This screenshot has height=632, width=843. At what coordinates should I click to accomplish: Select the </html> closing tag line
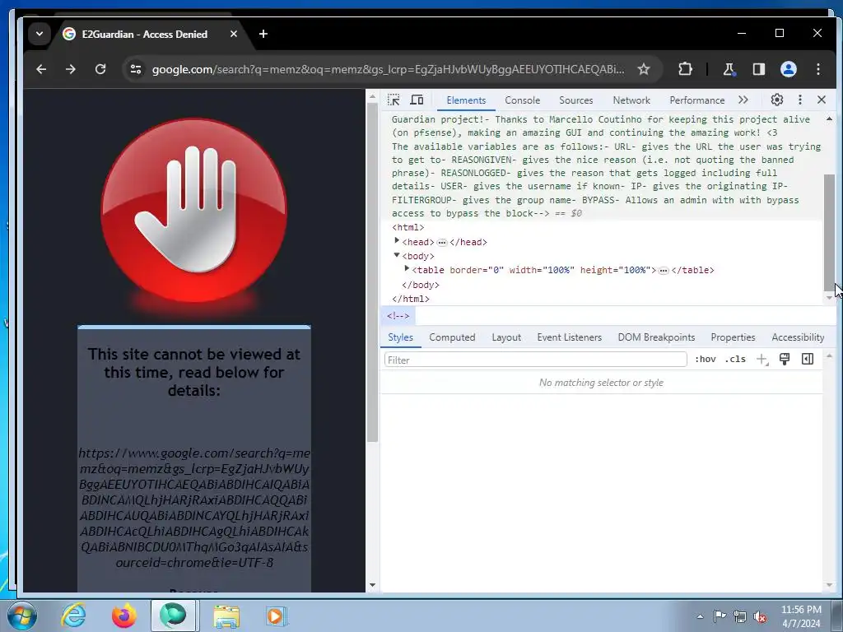(x=411, y=299)
